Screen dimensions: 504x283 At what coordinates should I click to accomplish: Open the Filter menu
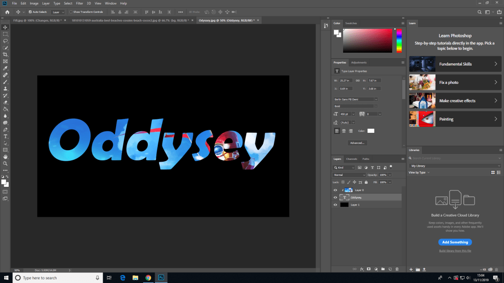pos(79,3)
